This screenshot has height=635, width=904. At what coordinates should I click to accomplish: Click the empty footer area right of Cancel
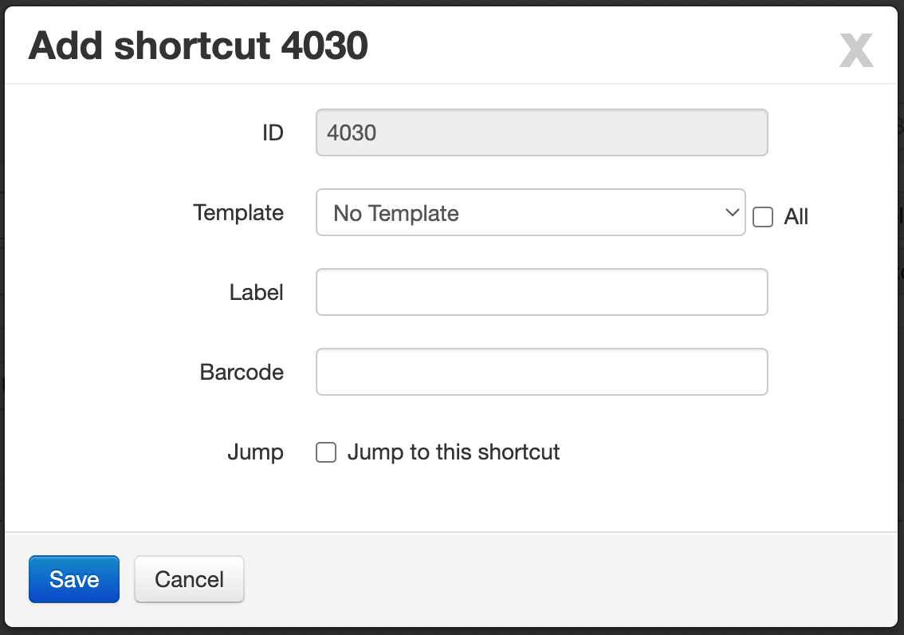coord(571,579)
